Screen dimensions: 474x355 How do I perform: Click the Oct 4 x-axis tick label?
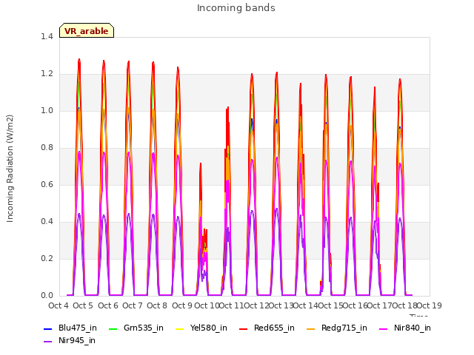(59, 305)
